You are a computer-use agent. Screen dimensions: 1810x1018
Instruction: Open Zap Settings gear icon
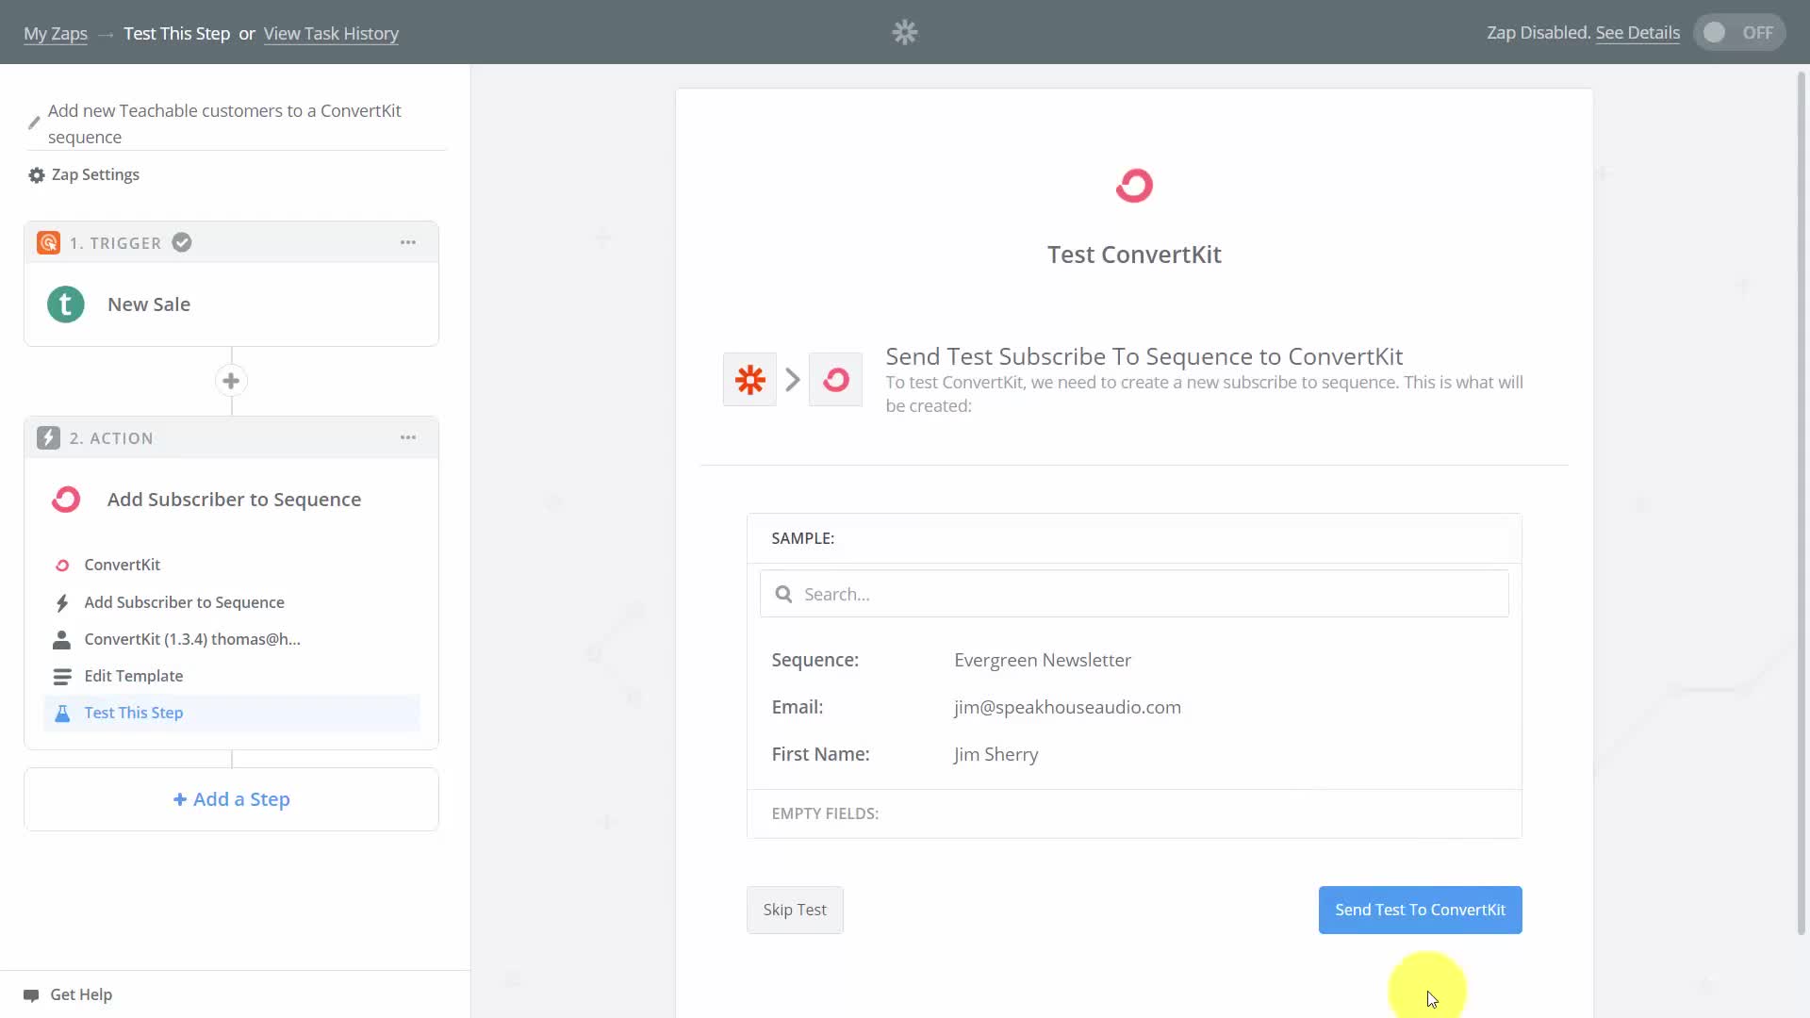[x=37, y=175]
